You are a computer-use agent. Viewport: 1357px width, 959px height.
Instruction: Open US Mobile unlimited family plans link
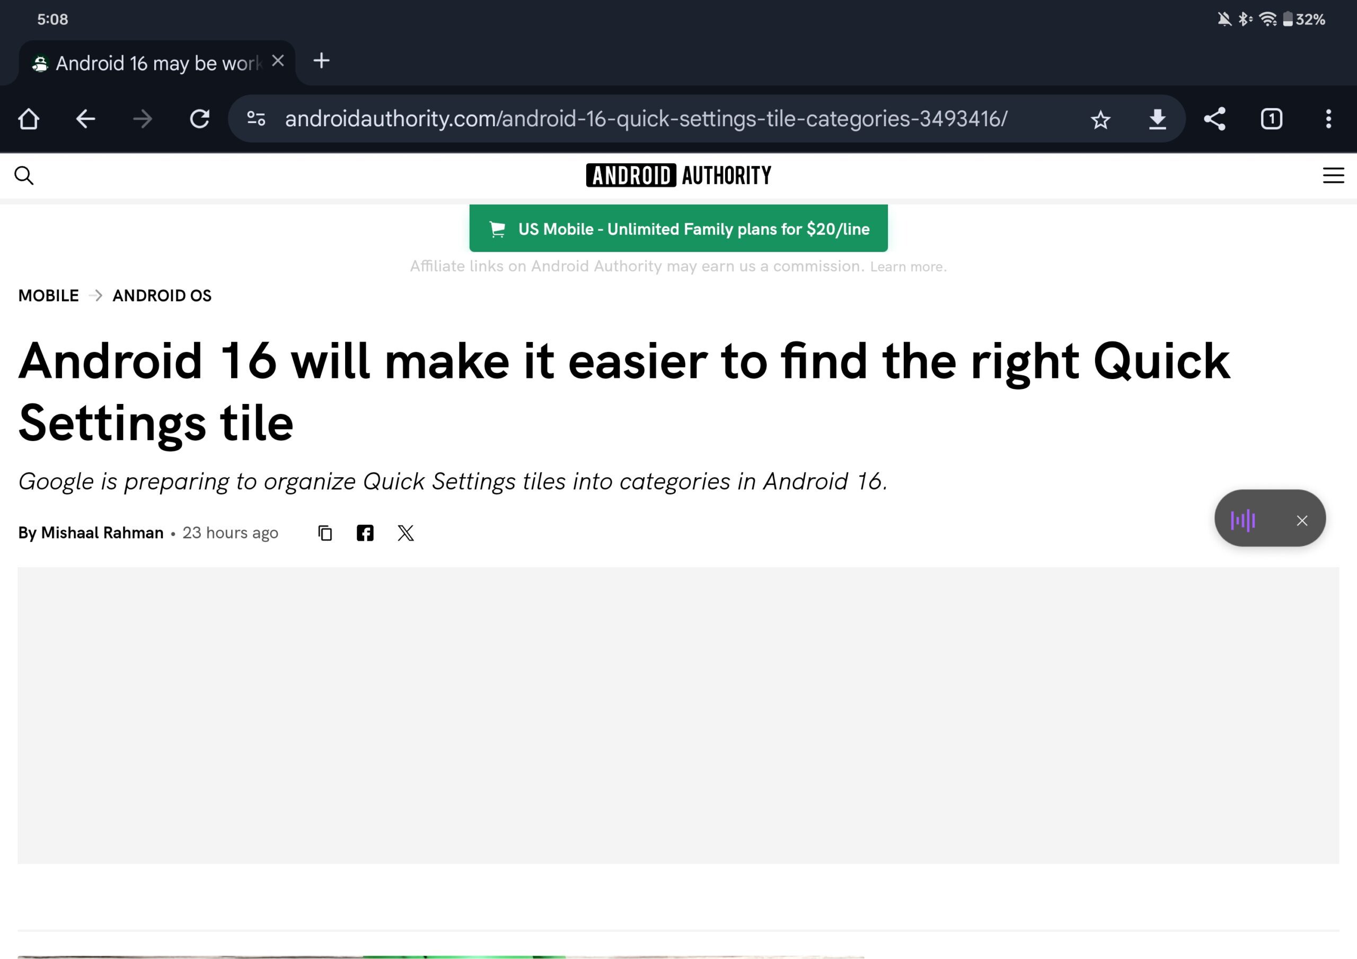pyautogui.click(x=678, y=228)
